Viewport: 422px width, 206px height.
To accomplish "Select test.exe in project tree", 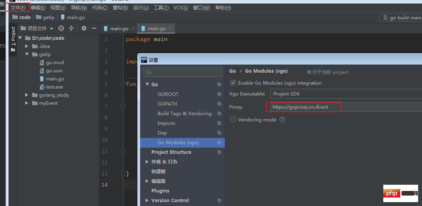I will (51, 87).
